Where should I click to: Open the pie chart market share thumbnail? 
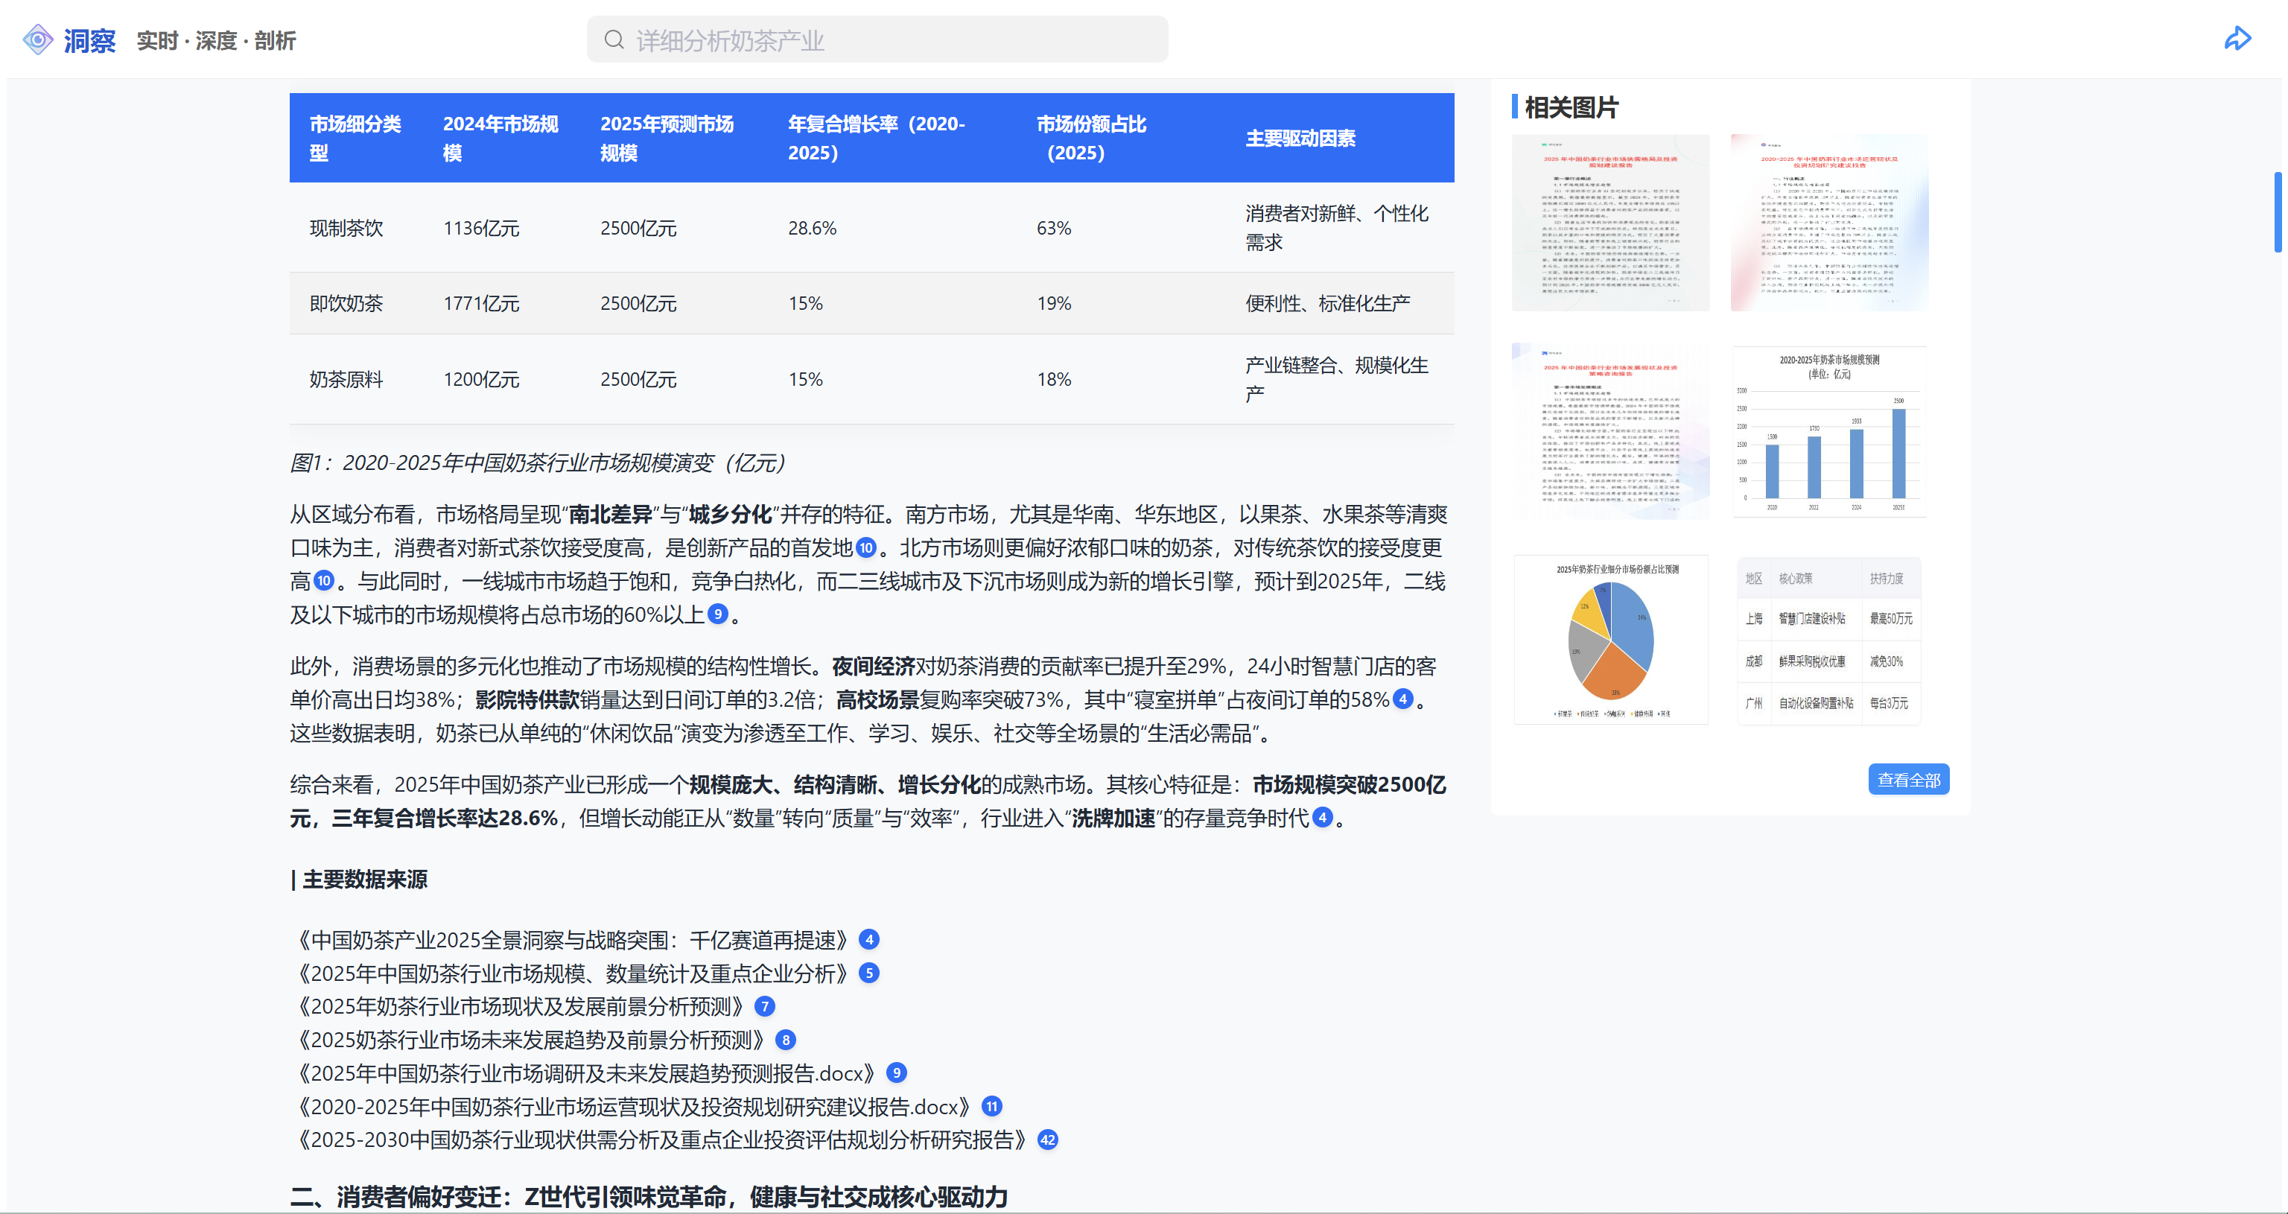pyautogui.click(x=1610, y=641)
